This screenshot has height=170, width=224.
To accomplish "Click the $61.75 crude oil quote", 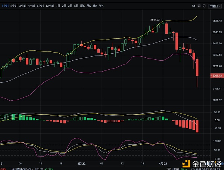I will tap(39, 169).
